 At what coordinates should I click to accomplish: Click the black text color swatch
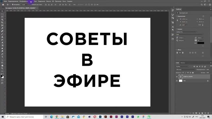click(201, 43)
